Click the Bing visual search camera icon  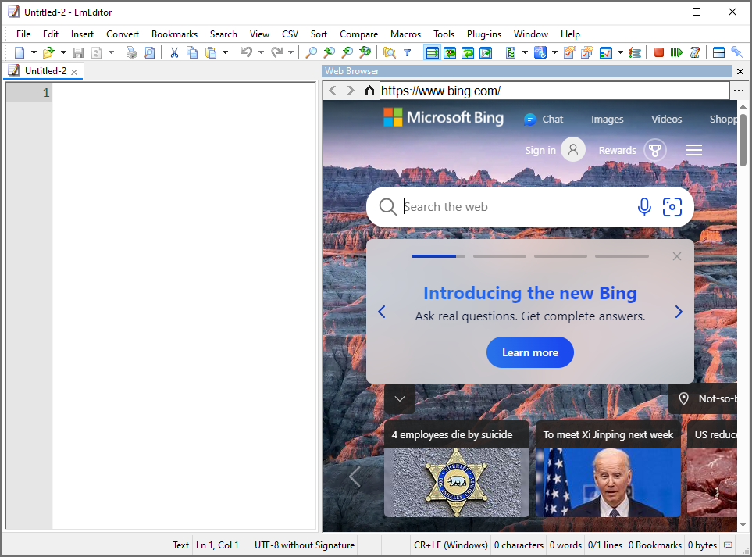672,207
